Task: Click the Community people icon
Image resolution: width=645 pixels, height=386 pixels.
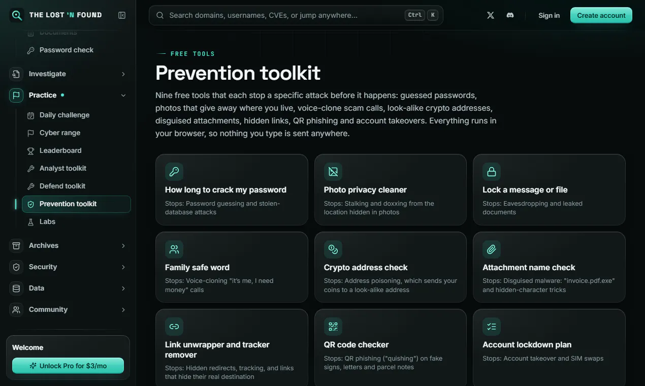Action: pyautogui.click(x=16, y=310)
